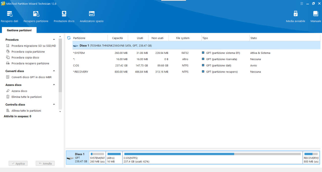Image resolution: width=322 pixels, height=172 pixels.
Task: Click Attiva & Sistema status cell
Action: [260, 53]
